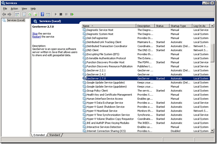Click the Disabled startup type of ICS row
The image size is (217, 144).
pyautogui.click(x=176, y=131)
